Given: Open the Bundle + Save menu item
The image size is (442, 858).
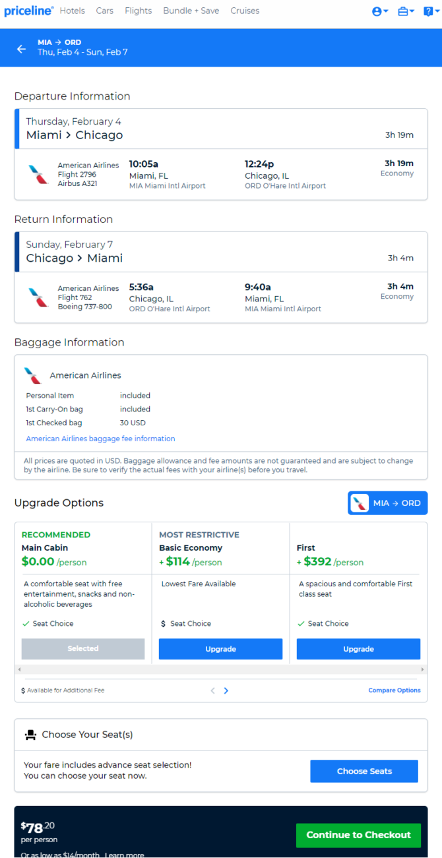Looking at the screenshot, I should click(x=191, y=11).
